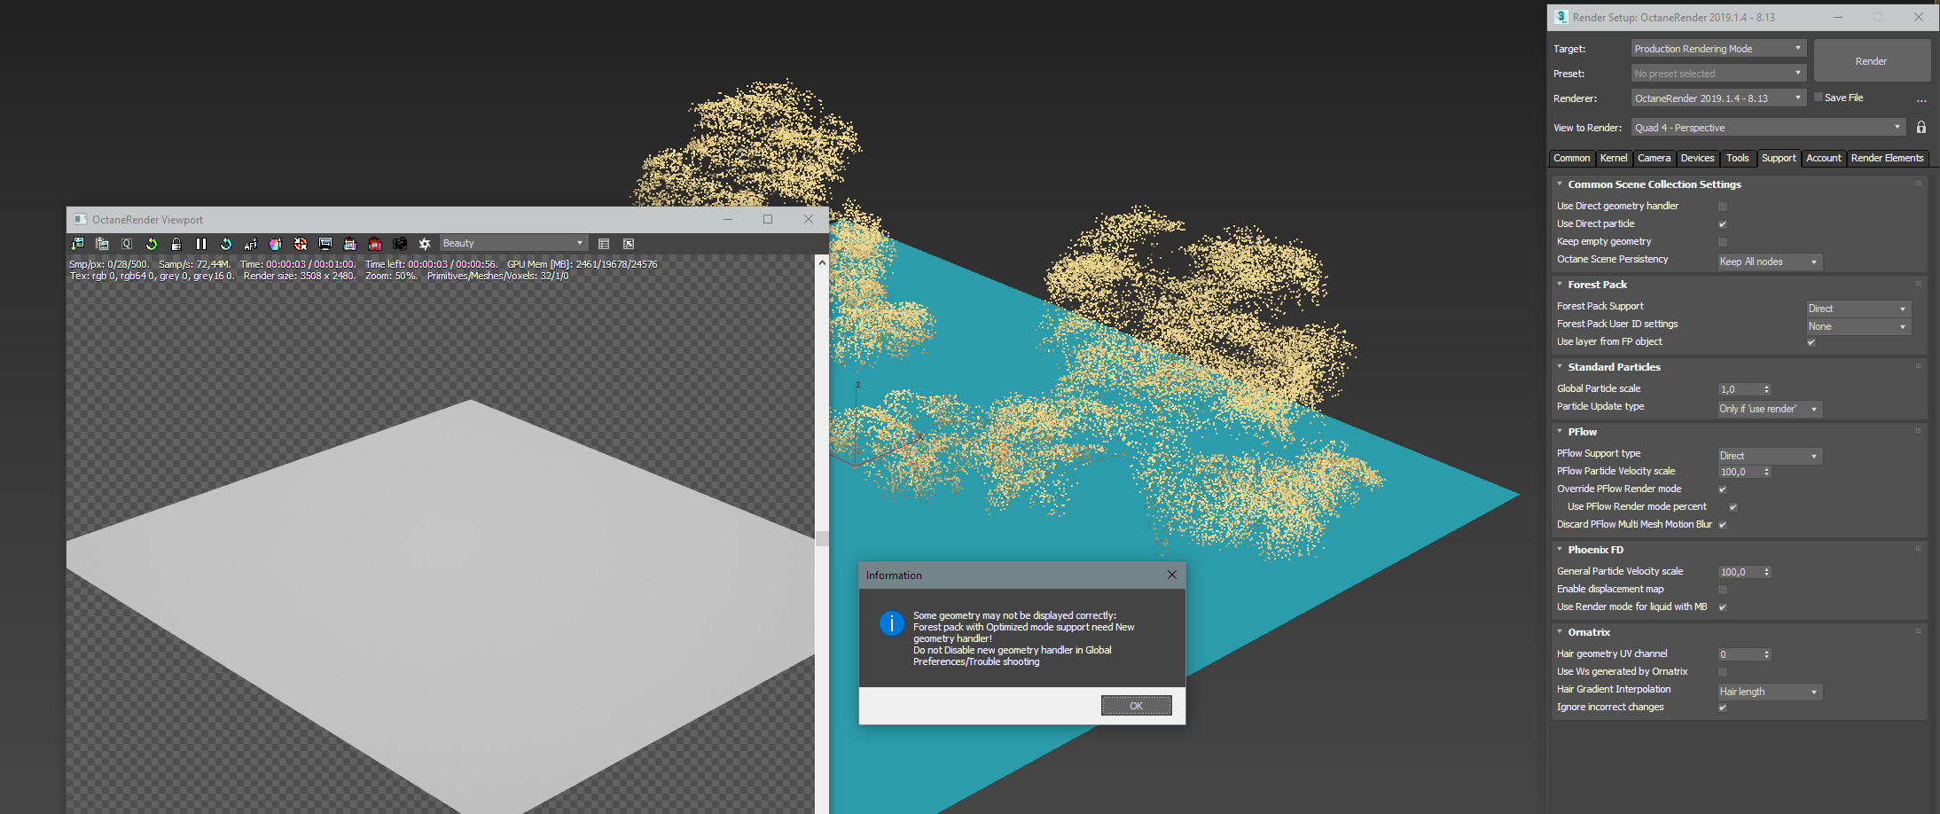This screenshot has height=814, width=1940.
Task: Collapse the Phoenix FD rollout
Action: [1560, 550]
